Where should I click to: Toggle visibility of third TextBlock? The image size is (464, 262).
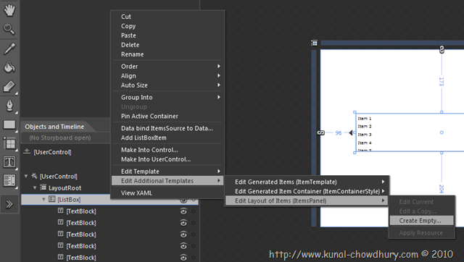tap(183, 234)
